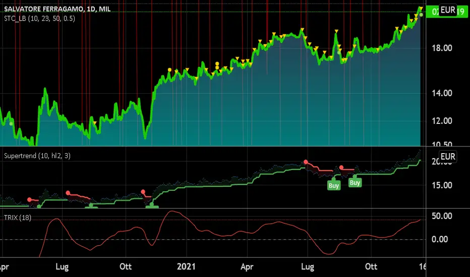Click the SALVATORE FERRAGAMO, 1D, MIL title
This screenshot has height=277, width=470.
[57, 9]
